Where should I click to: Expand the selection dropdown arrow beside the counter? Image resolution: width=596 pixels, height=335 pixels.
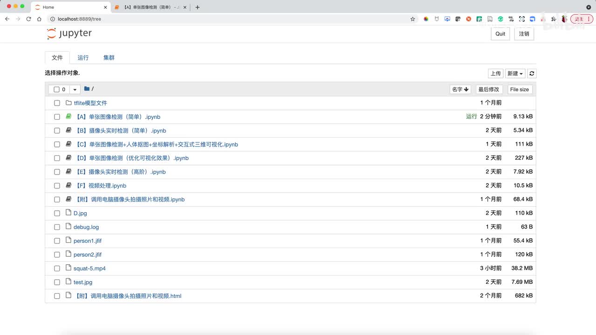[x=75, y=89]
